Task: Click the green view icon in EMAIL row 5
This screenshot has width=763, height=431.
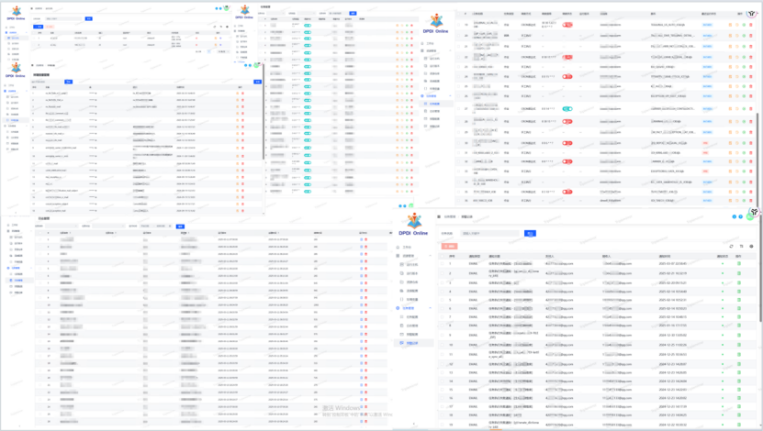Action: [739, 300]
